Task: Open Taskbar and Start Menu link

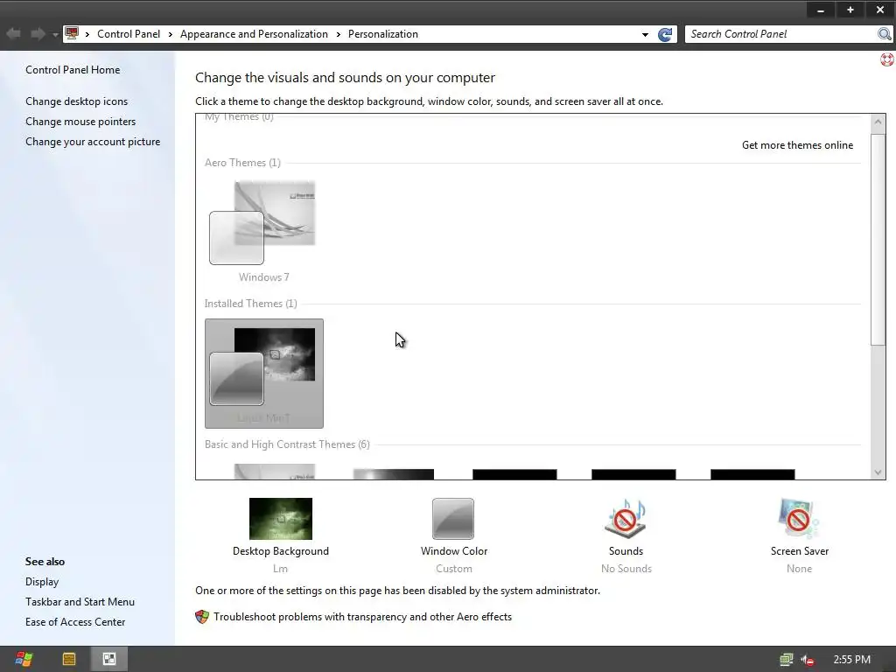Action: pos(80,602)
